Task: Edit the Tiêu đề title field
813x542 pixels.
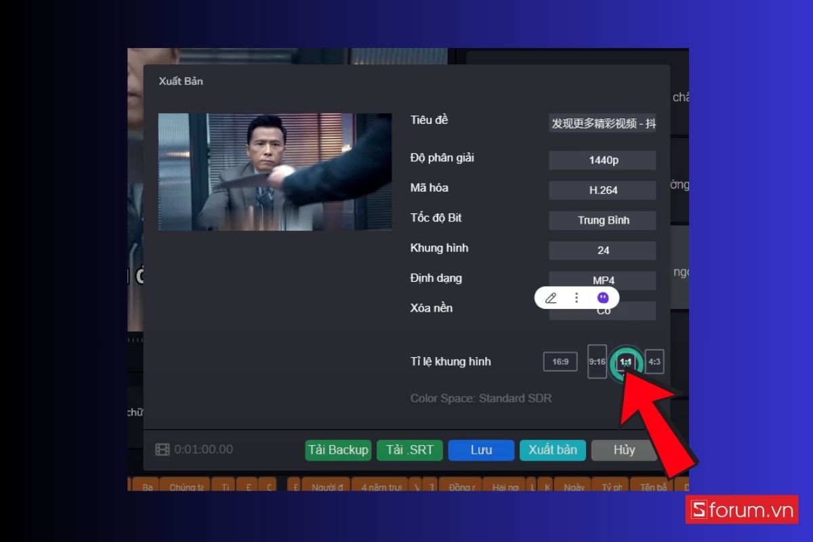Action: click(x=602, y=123)
